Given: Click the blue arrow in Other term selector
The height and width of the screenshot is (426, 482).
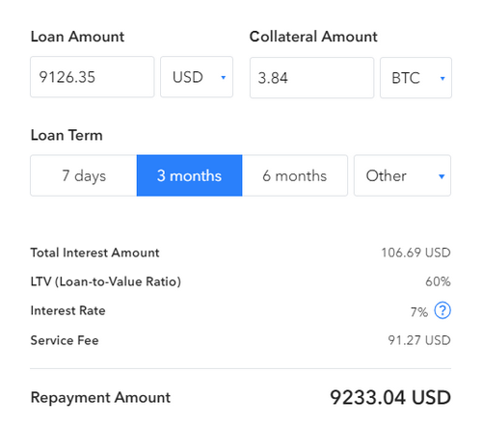Looking at the screenshot, I should [442, 176].
